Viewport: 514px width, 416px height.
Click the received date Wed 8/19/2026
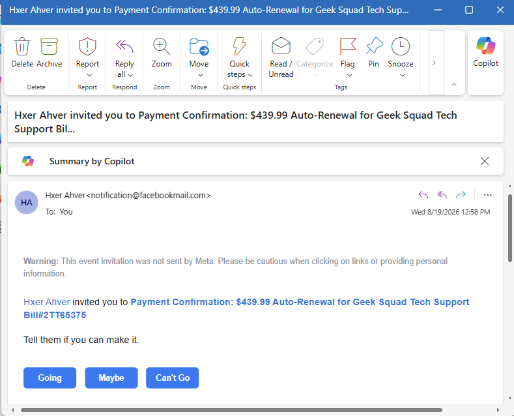451,212
